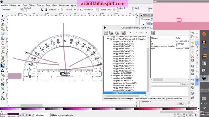
Task: Click the Ángulo spinner arrows
Action: click(78, 10)
